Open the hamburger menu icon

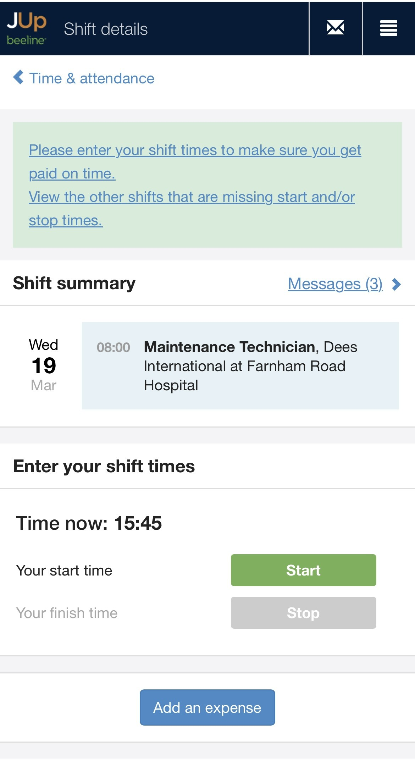click(x=388, y=28)
